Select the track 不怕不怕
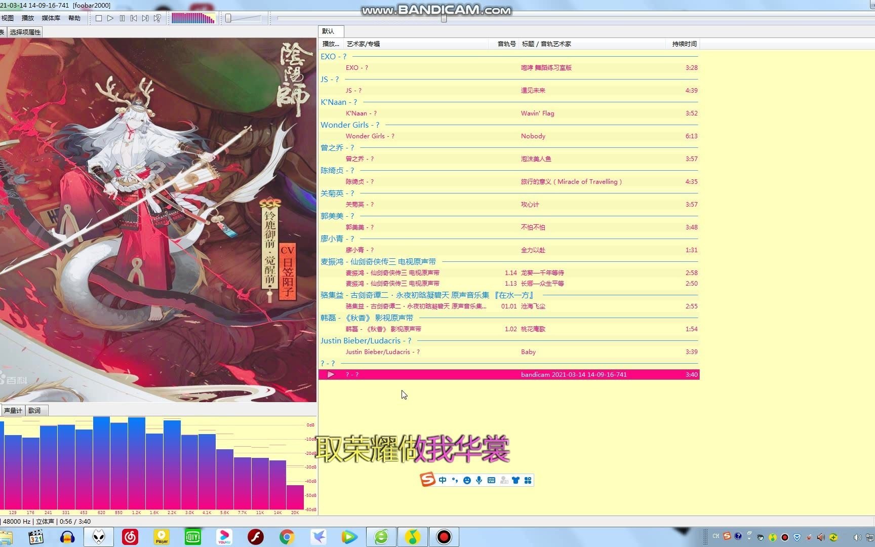 click(509, 227)
